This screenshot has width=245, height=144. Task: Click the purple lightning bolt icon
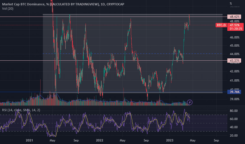pyautogui.click(x=190, y=102)
